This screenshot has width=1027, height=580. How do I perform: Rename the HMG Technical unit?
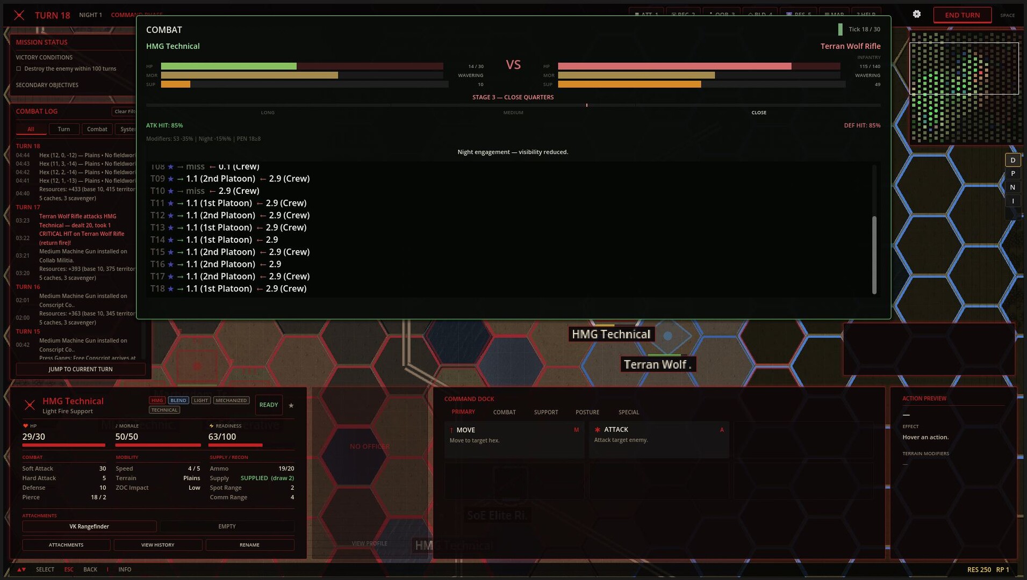pos(250,545)
